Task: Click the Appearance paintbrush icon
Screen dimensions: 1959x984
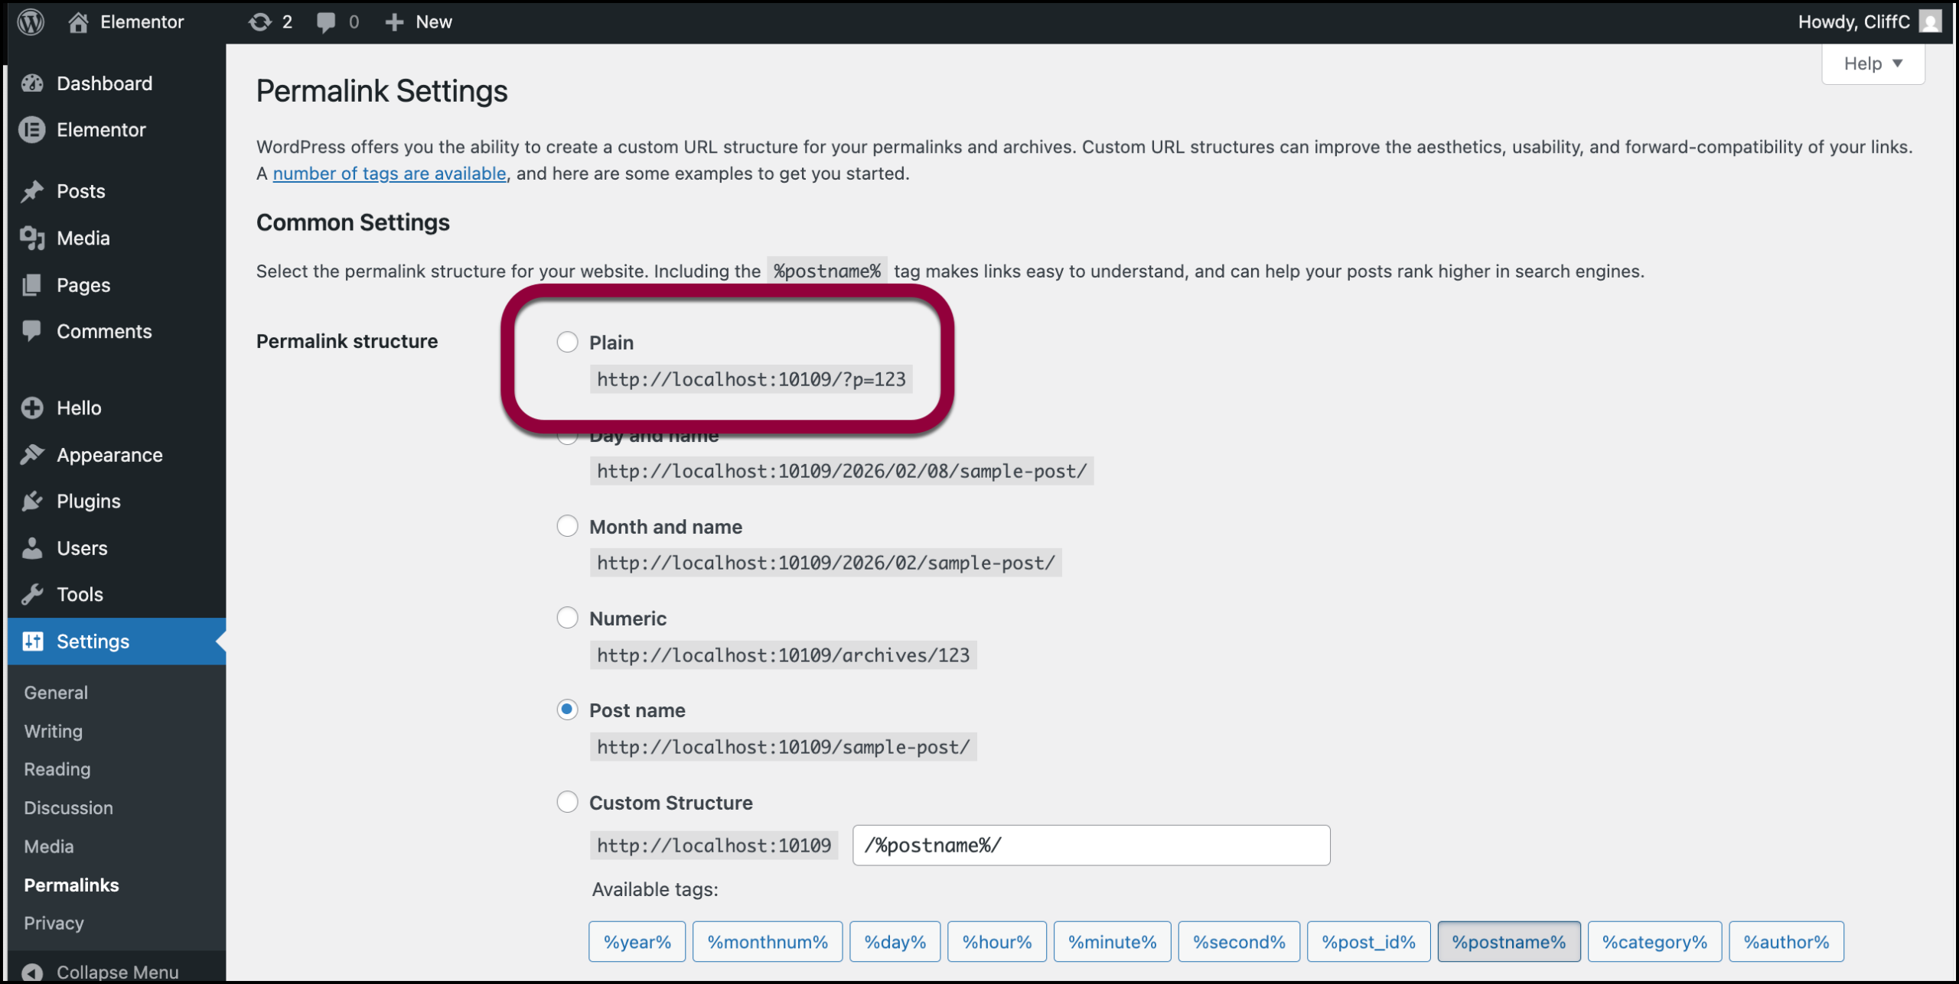Action: 32,455
